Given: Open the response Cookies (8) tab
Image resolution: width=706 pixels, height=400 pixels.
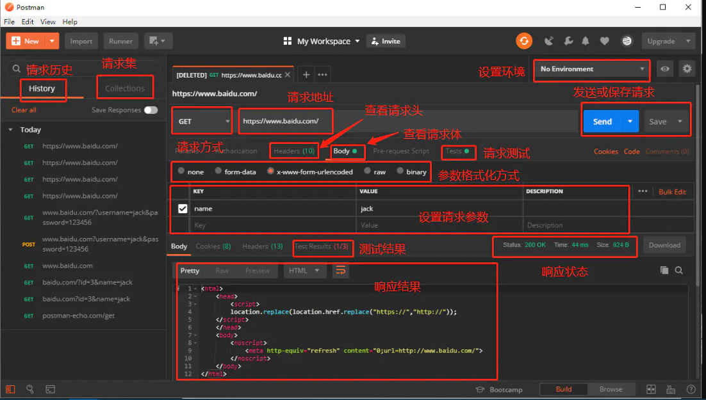Looking at the screenshot, I should (213, 246).
